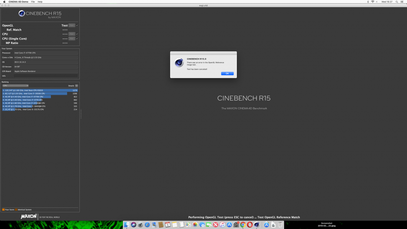Image resolution: width=407 pixels, height=229 pixels.
Task: Click the Cinema 4D icon in dock
Action: coord(257,225)
